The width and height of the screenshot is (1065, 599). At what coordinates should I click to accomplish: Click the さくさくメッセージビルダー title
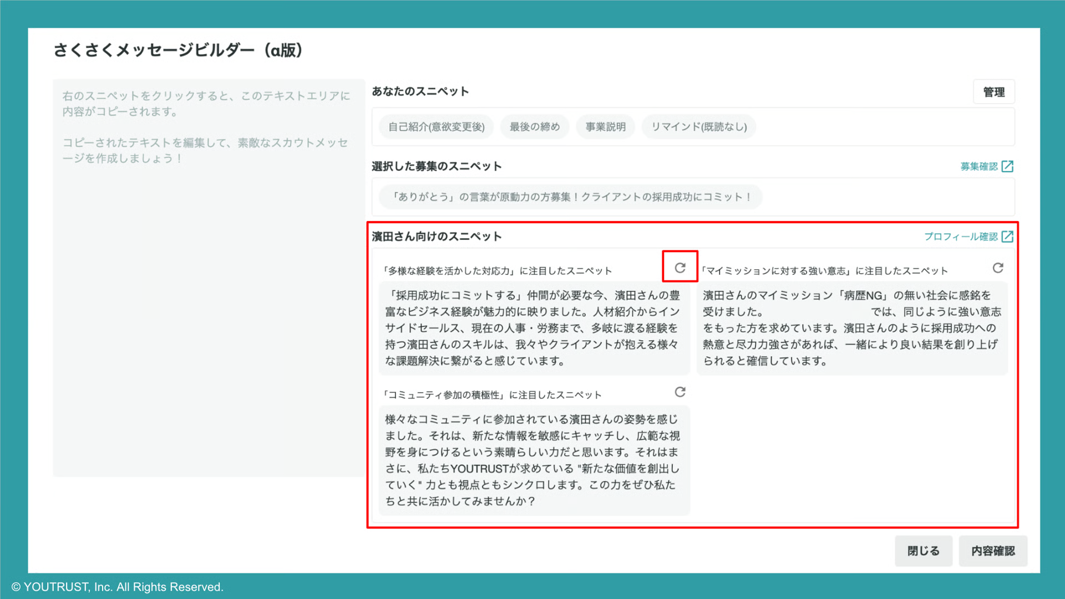[178, 50]
